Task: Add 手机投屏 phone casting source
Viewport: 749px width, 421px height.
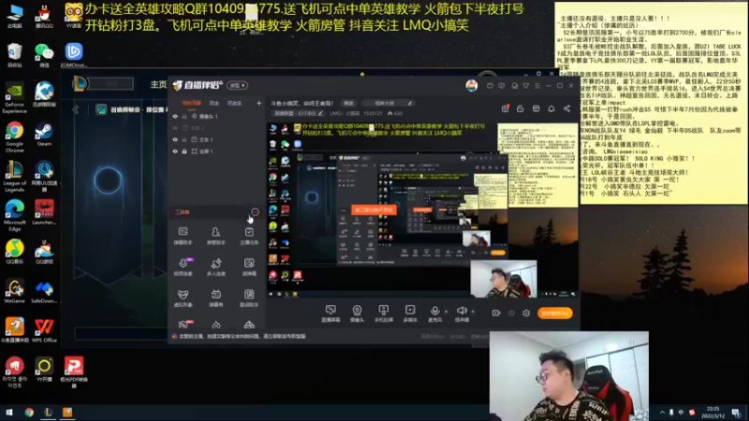Action: tap(384, 313)
